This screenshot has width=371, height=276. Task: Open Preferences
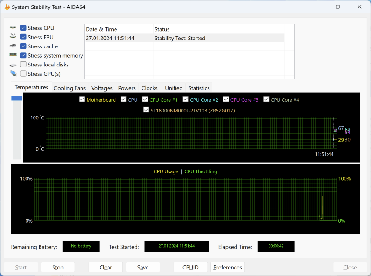click(227, 267)
